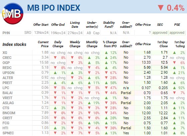The height and width of the screenshot is (136, 187).
Task: Click FCG monthly change 10%
Action: 92,123
